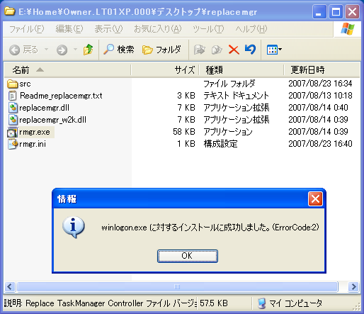
Task: Open the Views dropdown button
Action: click(274, 50)
